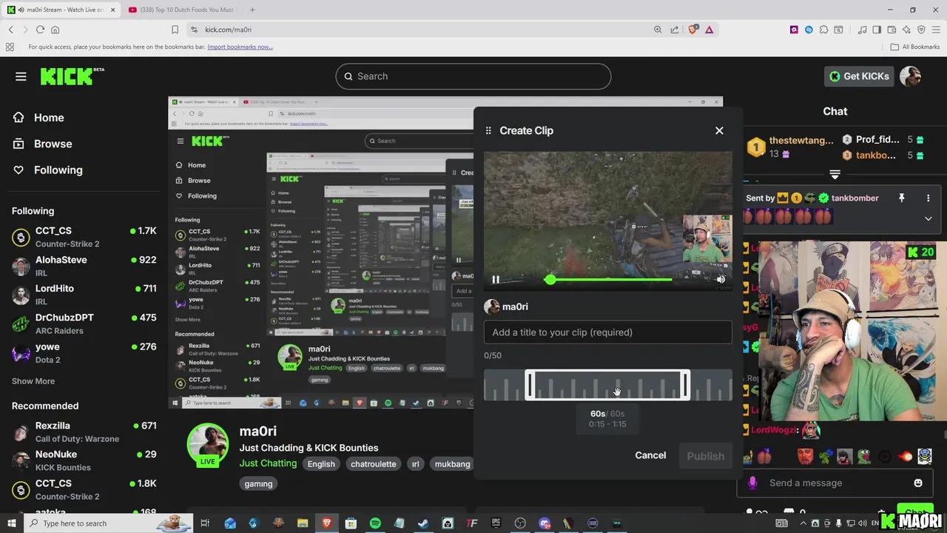Toggle the browser sidebar panel
This screenshot has width=947, height=533.
(877, 30)
